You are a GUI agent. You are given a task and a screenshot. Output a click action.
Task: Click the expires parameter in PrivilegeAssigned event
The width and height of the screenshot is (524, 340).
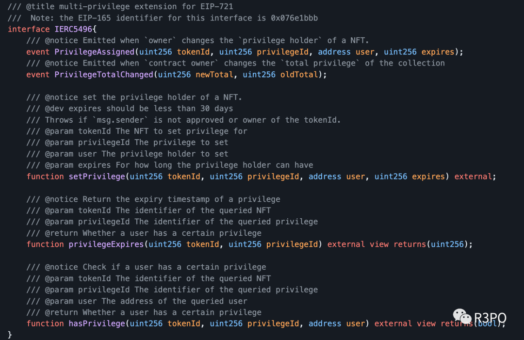438,52
